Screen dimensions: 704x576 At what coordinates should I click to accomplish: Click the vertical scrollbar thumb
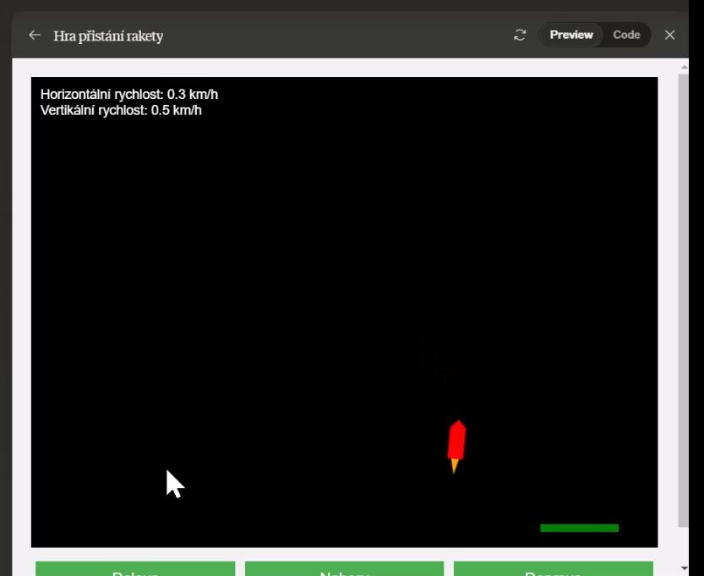pyautogui.click(x=683, y=300)
